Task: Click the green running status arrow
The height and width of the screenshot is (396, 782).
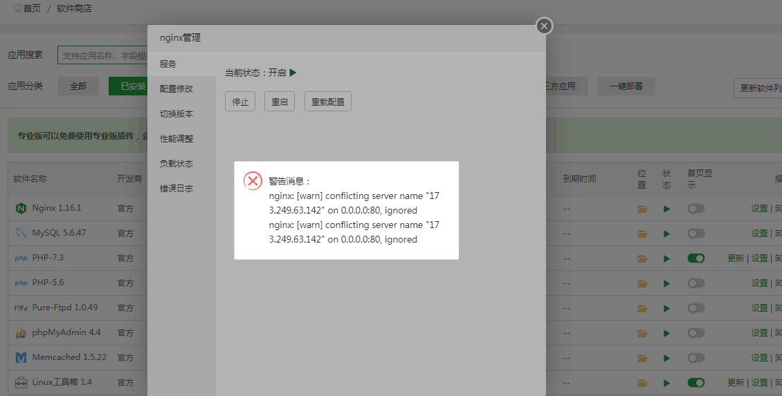Action: click(x=293, y=73)
